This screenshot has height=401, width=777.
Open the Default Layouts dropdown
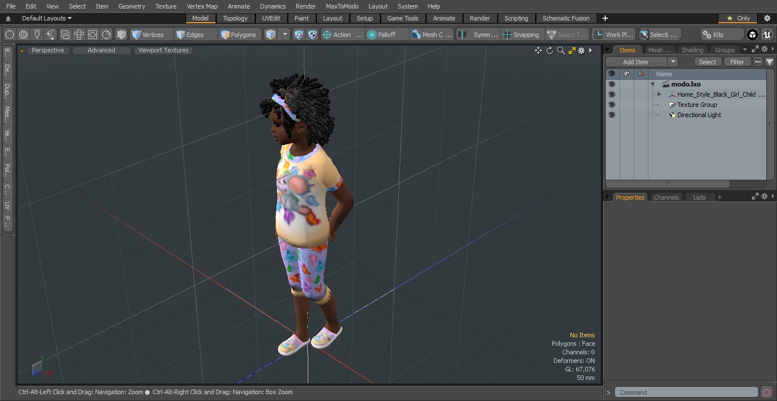[x=47, y=18]
